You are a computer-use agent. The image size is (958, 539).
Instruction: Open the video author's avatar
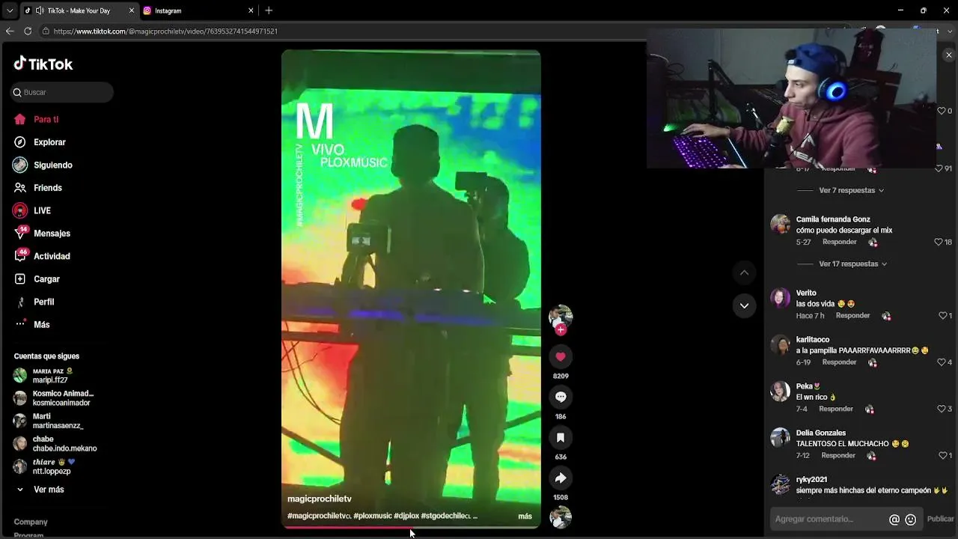point(561,316)
